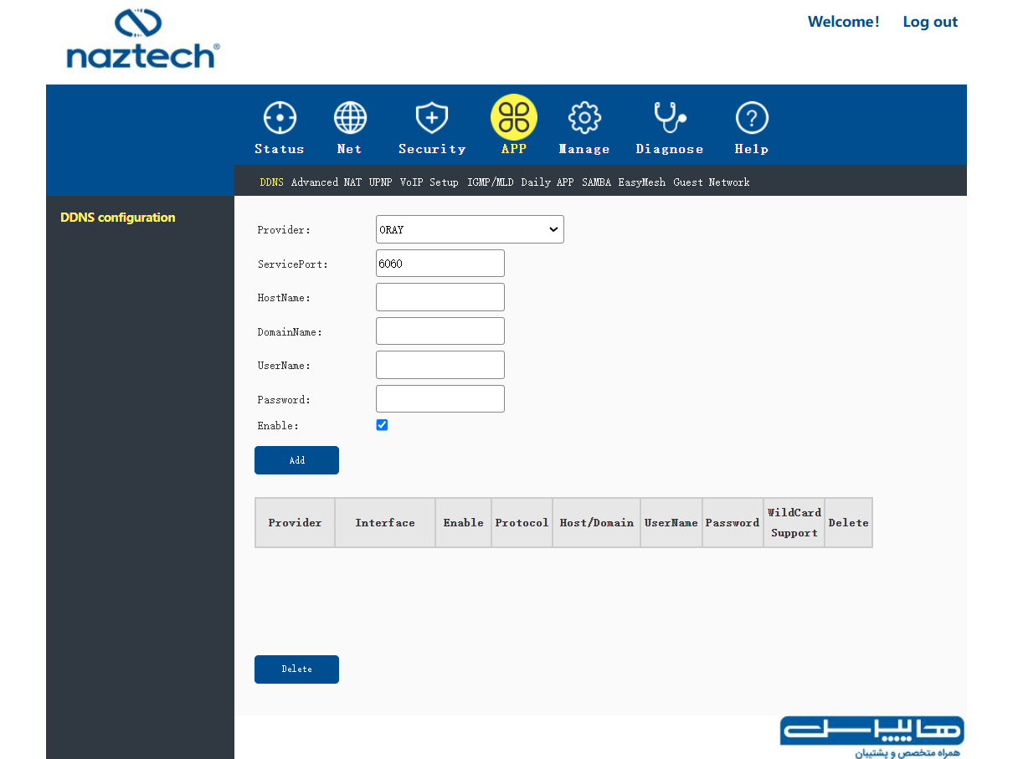Image resolution: width=1018 pixels, height=759 pixels.
Task: Click the 'Enable:' form label
Action: [x=278, y=426]
